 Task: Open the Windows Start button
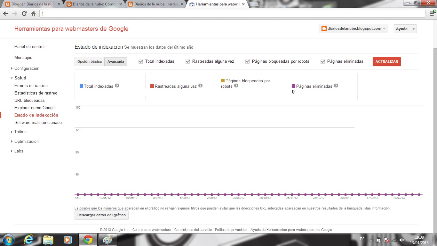pos(8,240)
